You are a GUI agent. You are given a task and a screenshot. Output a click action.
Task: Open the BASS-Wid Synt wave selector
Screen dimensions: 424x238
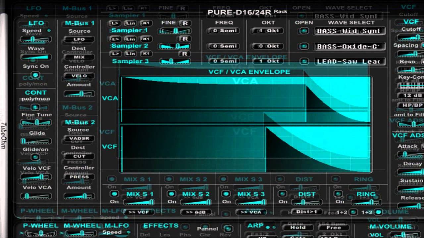tap(349, 31)
